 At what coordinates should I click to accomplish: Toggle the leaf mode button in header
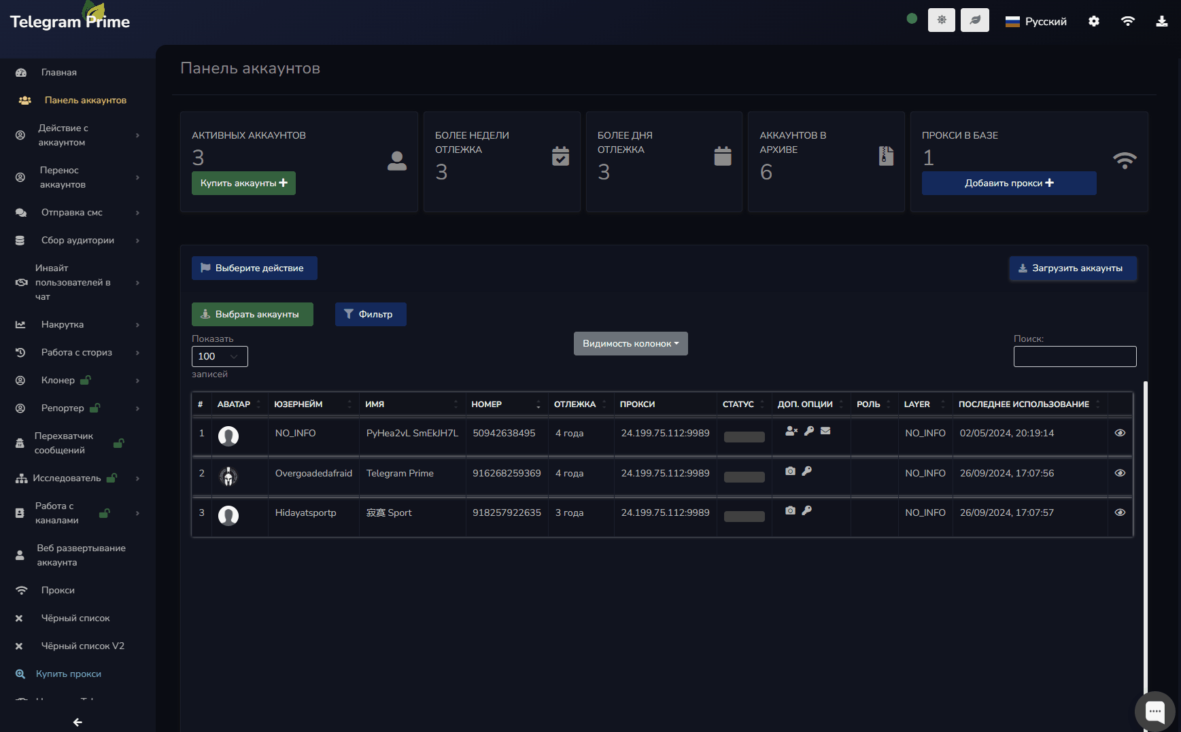coord(974,20)
